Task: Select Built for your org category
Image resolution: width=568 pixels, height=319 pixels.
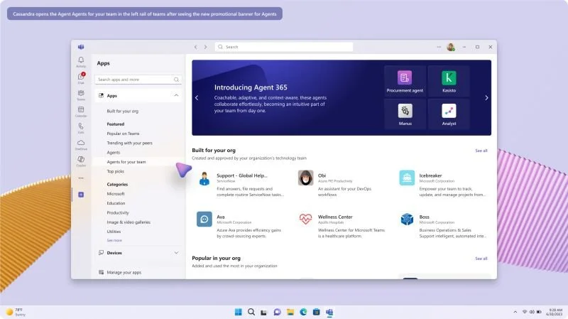Action: pos(122,112)
